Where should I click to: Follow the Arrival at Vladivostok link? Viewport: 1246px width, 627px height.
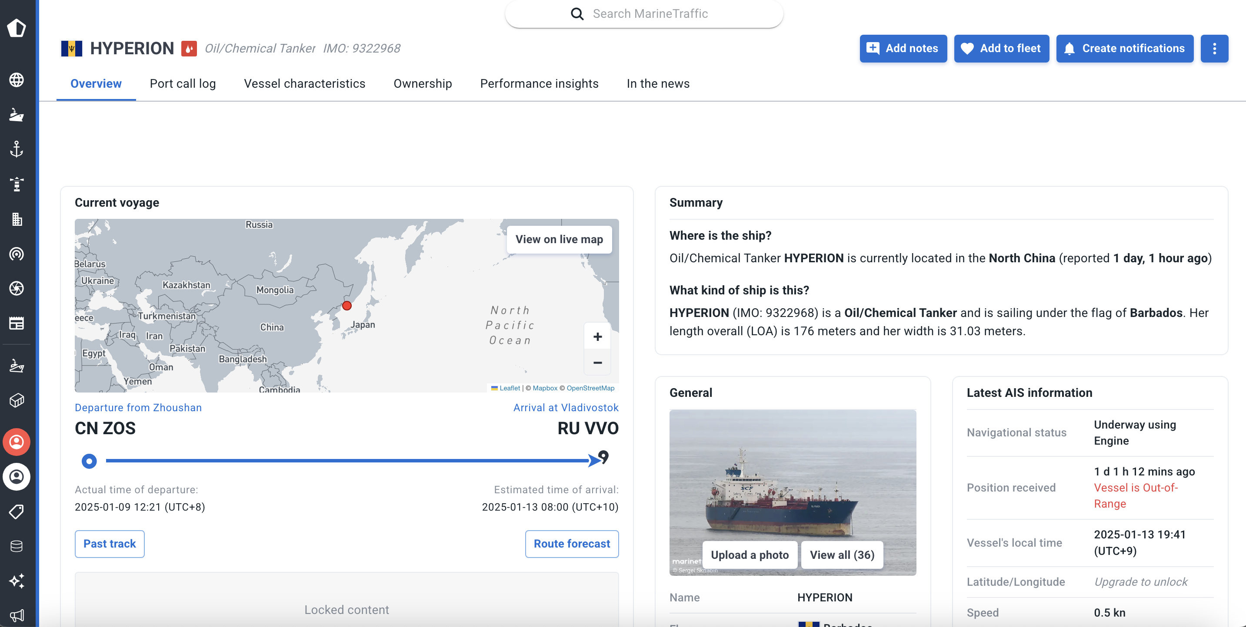[x=566, y=407]
